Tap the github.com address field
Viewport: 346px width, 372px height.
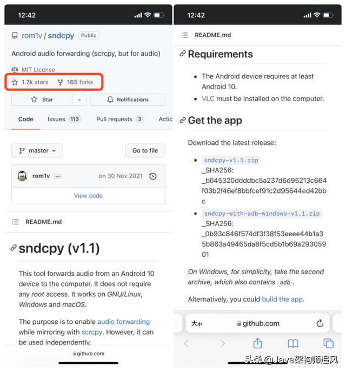[258, 323]
